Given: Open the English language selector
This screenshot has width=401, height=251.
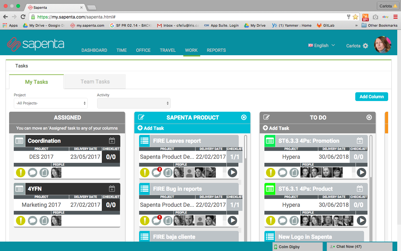Looking at the screenshot, I should pos(321,45).
